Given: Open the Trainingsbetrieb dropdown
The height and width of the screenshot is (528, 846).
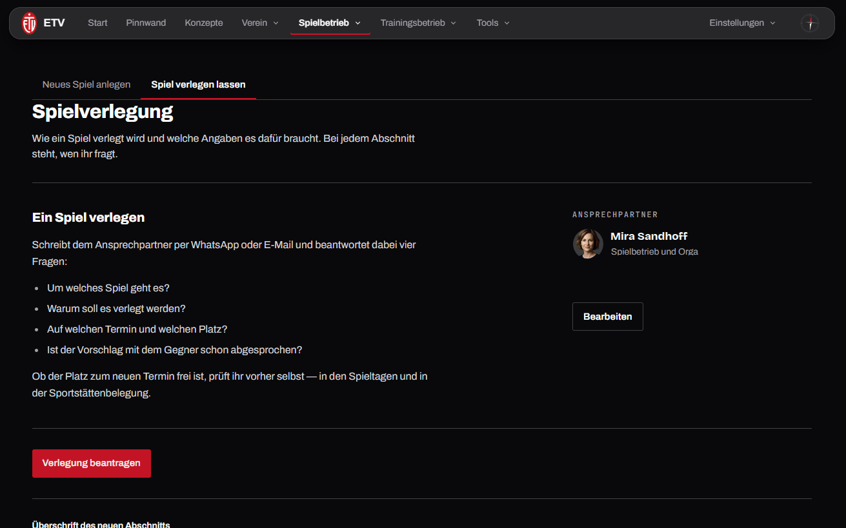Looking at the screenshot, I should tap(418, 23).
